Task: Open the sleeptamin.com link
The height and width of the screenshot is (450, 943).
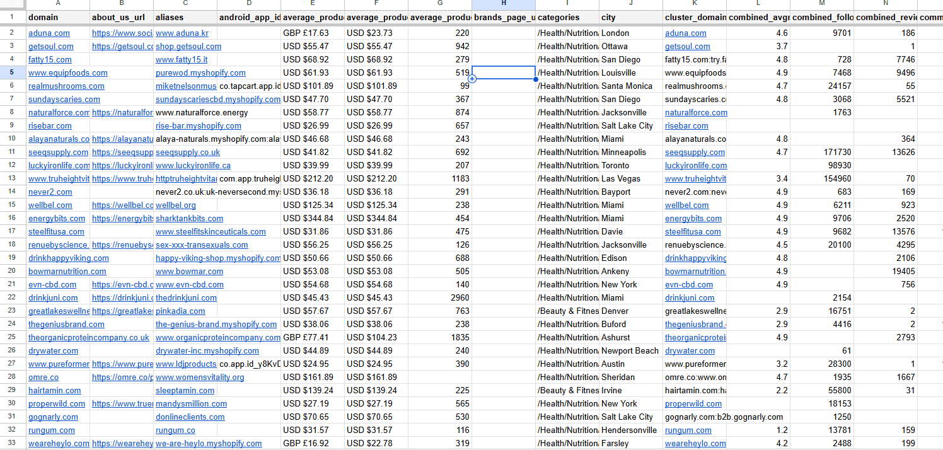Action: click(x=185, y=390)
